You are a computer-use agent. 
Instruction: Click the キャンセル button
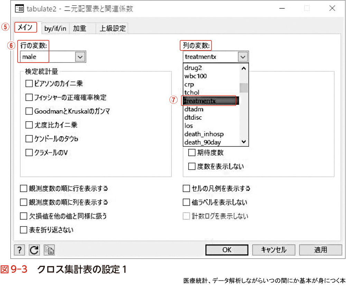click(x=273, y=250)
